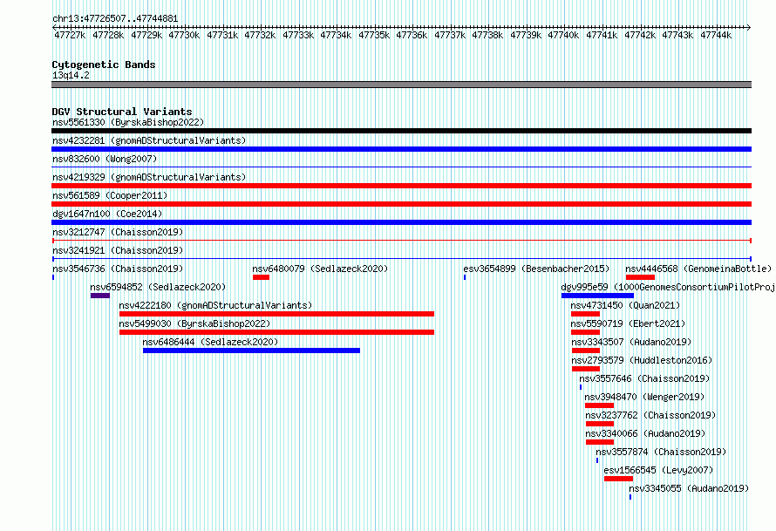Select the red nsv2793579 variant bar
776x531 pixels.
(x=586, y=369)
